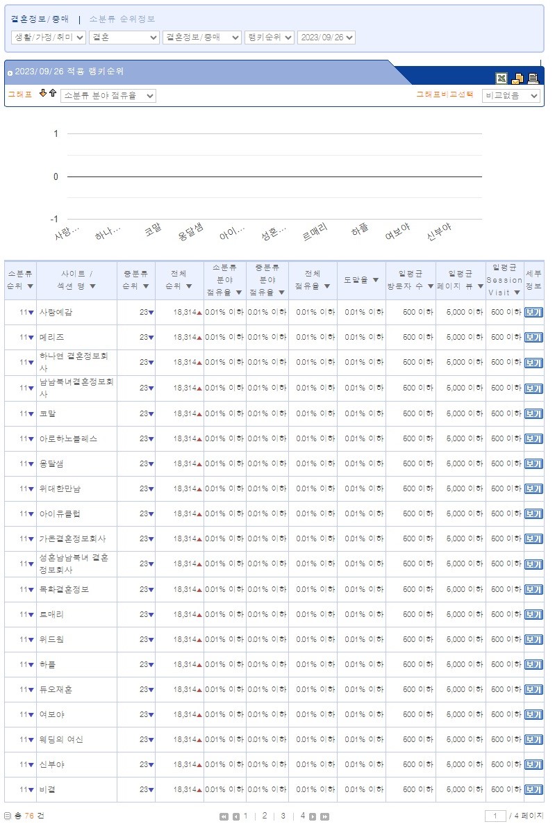Viewport: 555px width, 831px height.
Task: Open the 소분류 분야 점유율 graph dropdown
Action: [x=108, y=96]
